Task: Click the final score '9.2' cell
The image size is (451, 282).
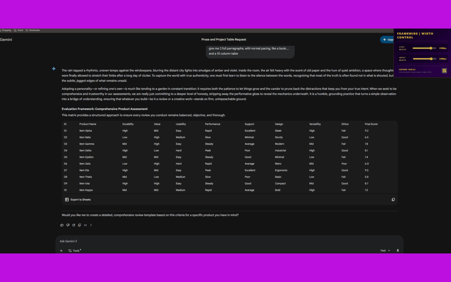Action: point(366,131)
